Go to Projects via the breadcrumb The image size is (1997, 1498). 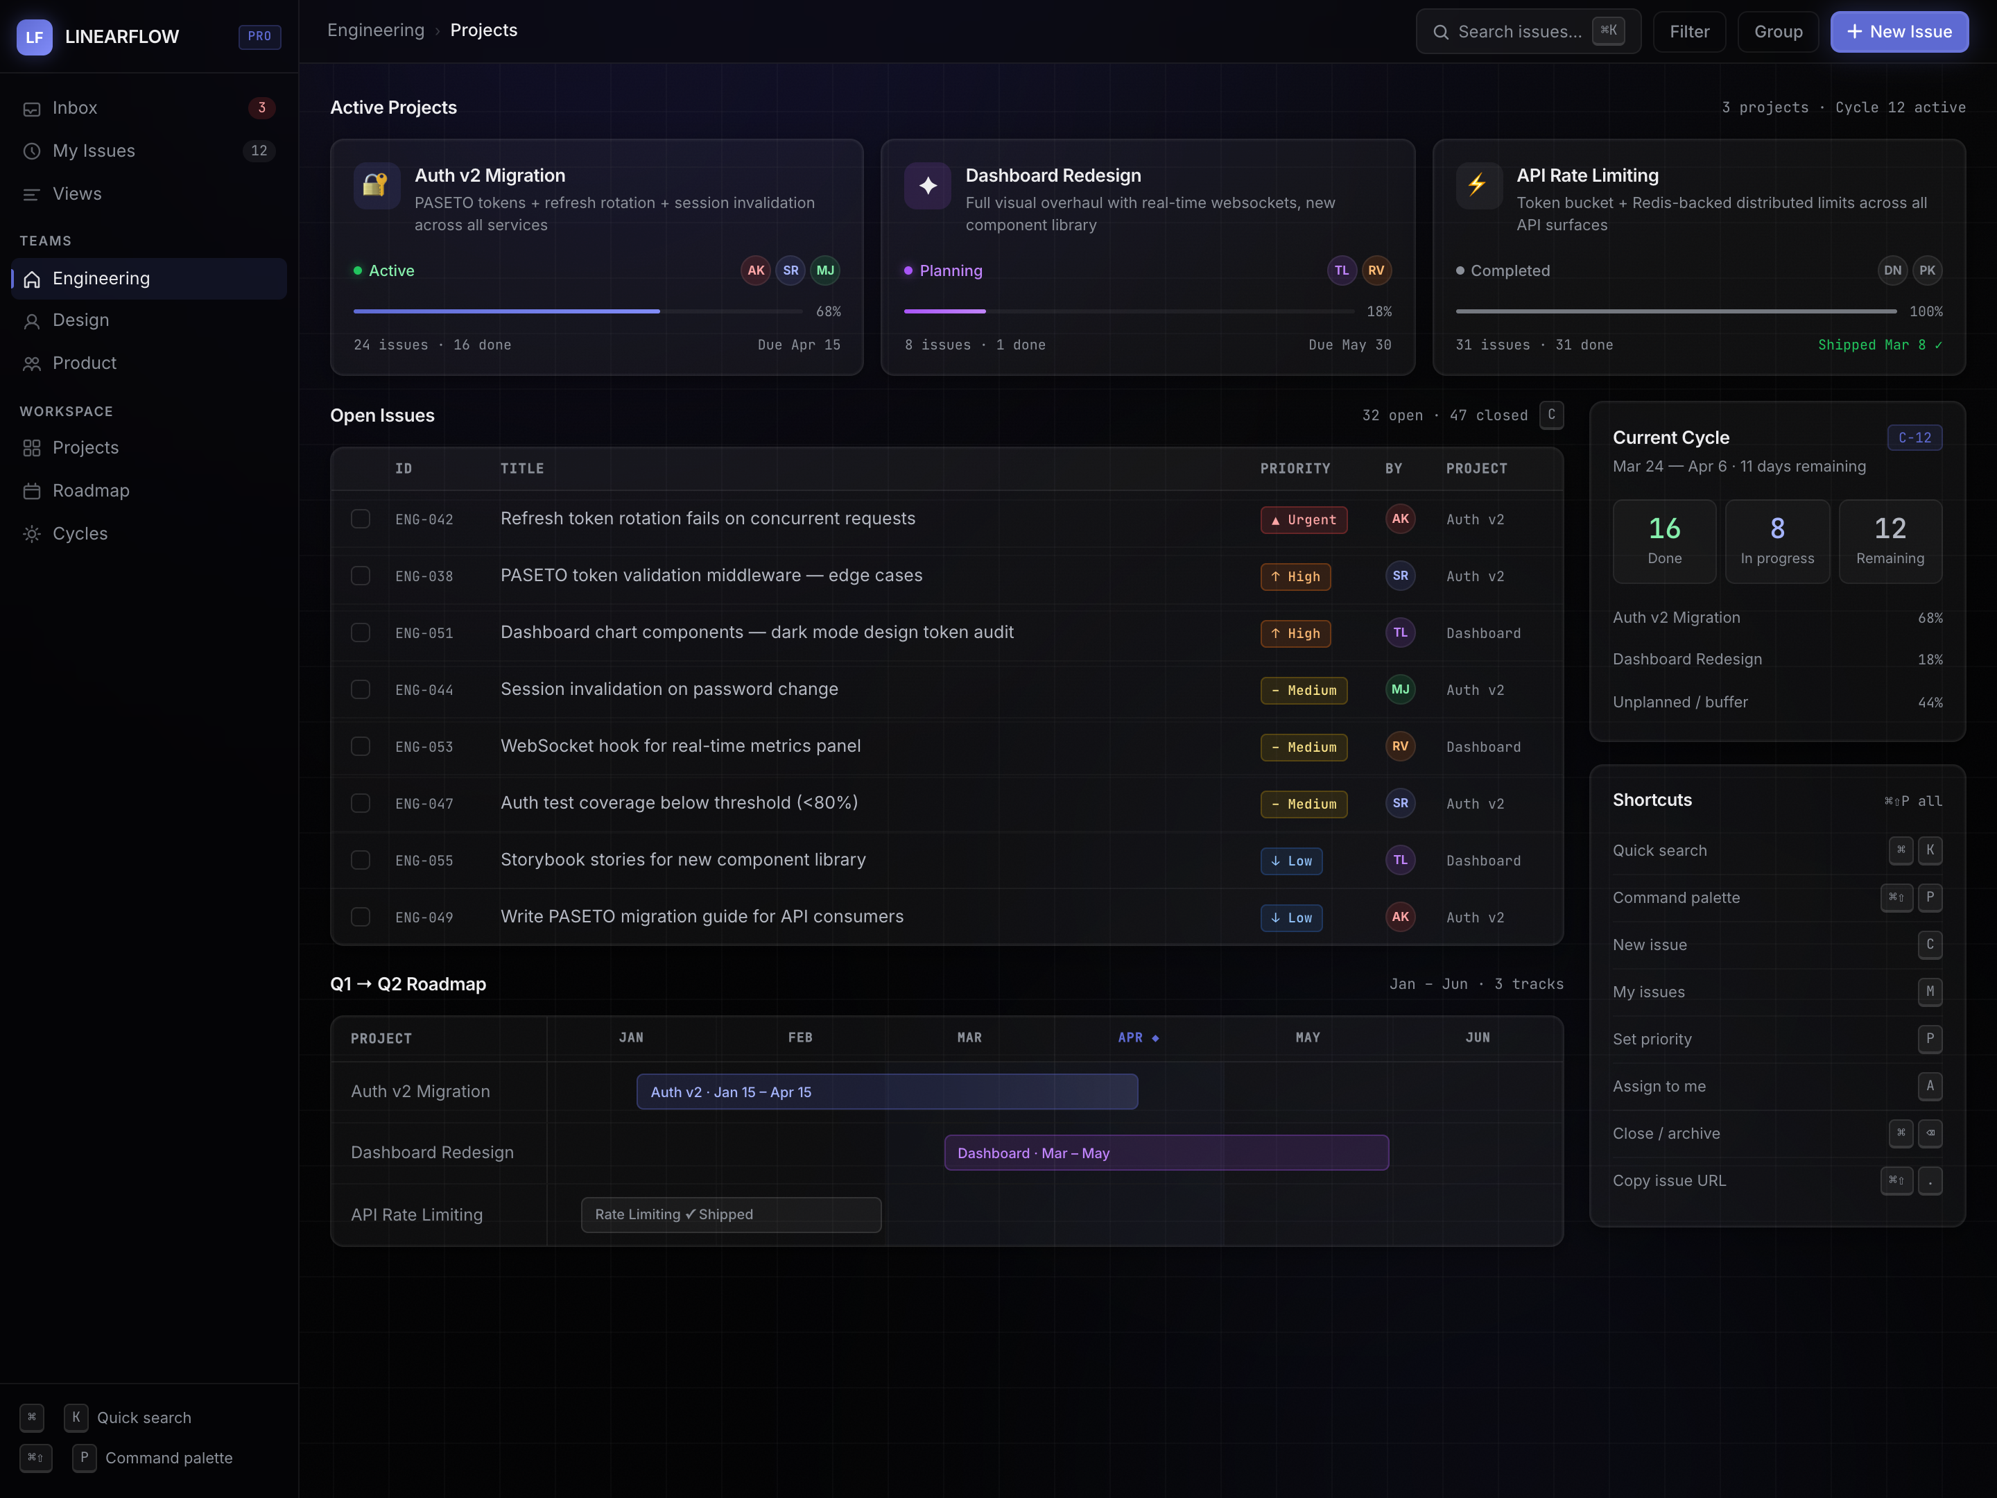[484, 30]
